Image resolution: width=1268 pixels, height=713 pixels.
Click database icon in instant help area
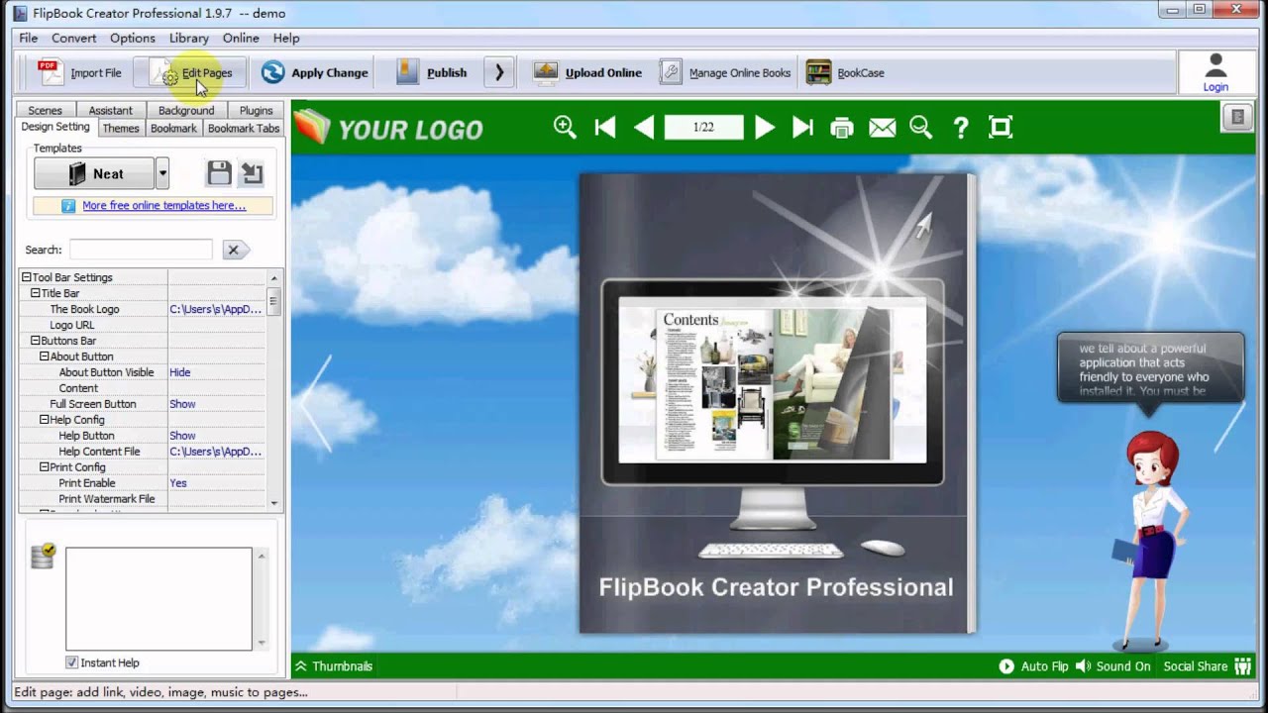pyautogui.click(x=43, y=556)
